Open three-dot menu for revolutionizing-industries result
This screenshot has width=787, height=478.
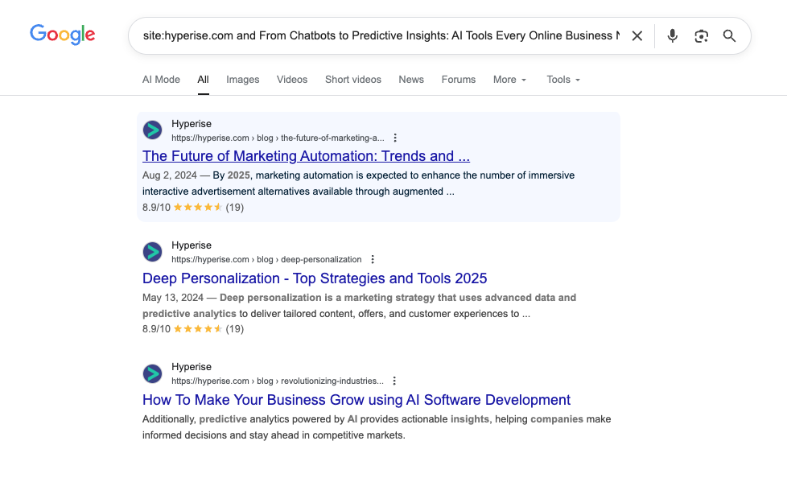[393, 381]
